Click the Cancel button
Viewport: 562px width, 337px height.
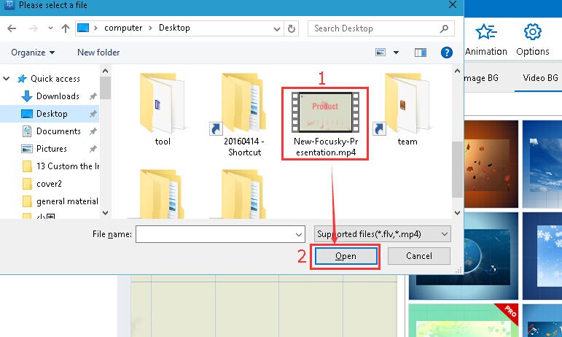419,256
